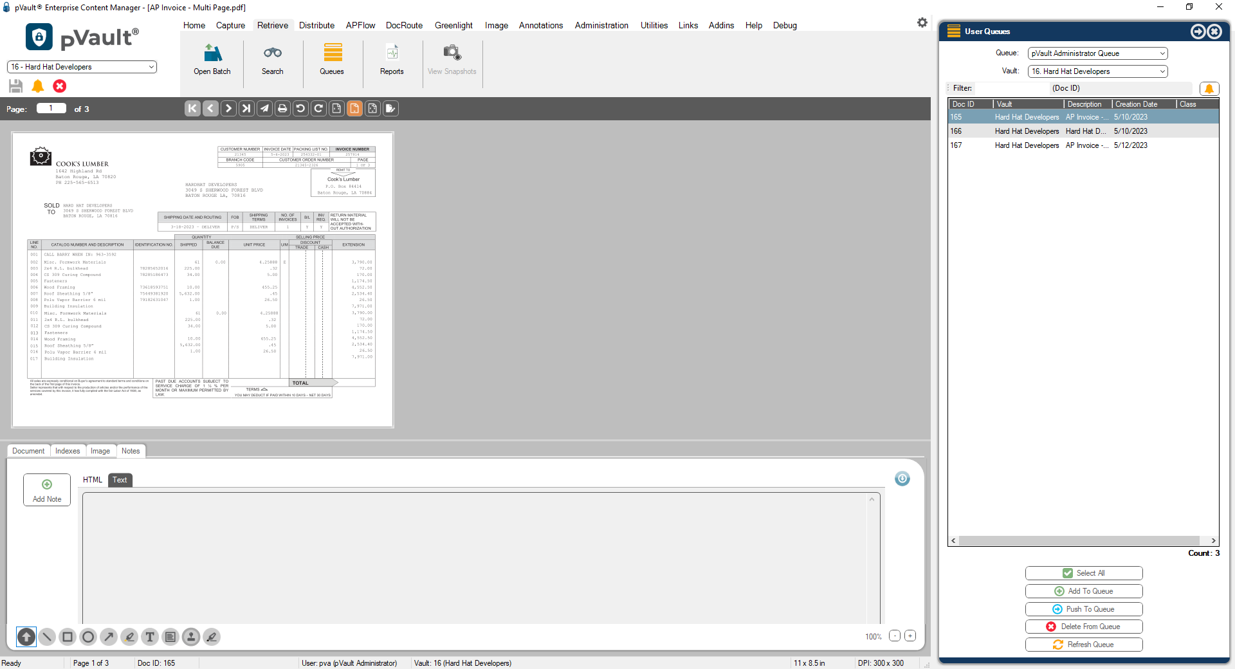Viewport: 1235px width, 669px height.
Task: Switch to the Indexes tab
Action: (x=68, y=451)
